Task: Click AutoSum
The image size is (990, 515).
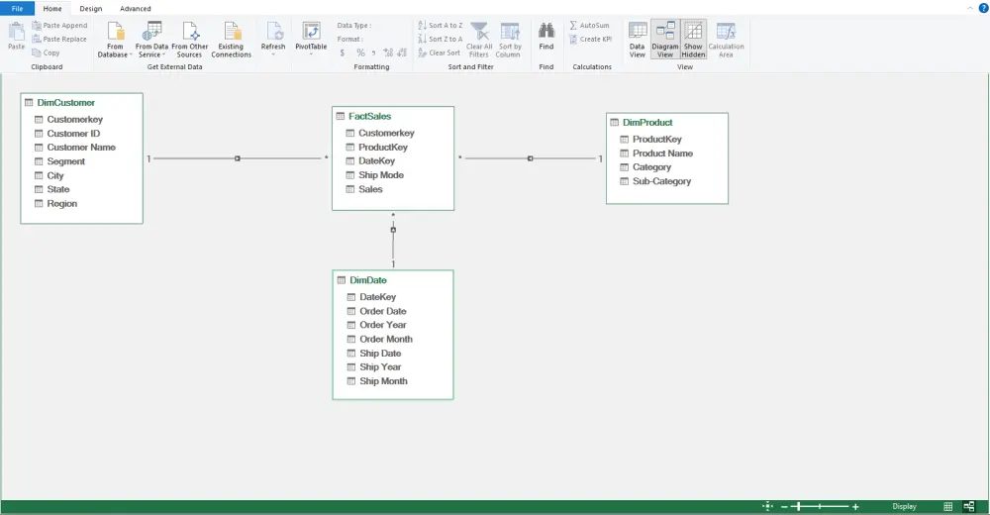Action: point(589,26)
